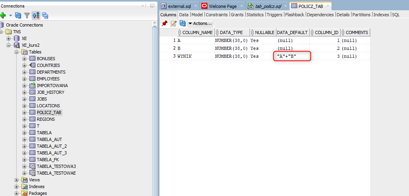
Task: Collapse the XE_kurs2 connection node
Action: click(x=8, y=45)
